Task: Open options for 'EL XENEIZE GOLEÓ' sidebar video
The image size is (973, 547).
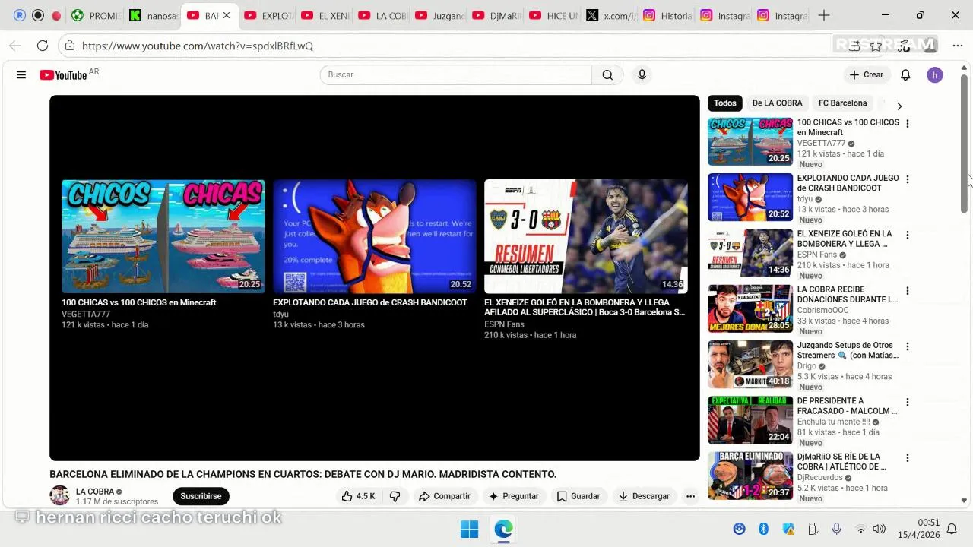Action: coord(907,236)
